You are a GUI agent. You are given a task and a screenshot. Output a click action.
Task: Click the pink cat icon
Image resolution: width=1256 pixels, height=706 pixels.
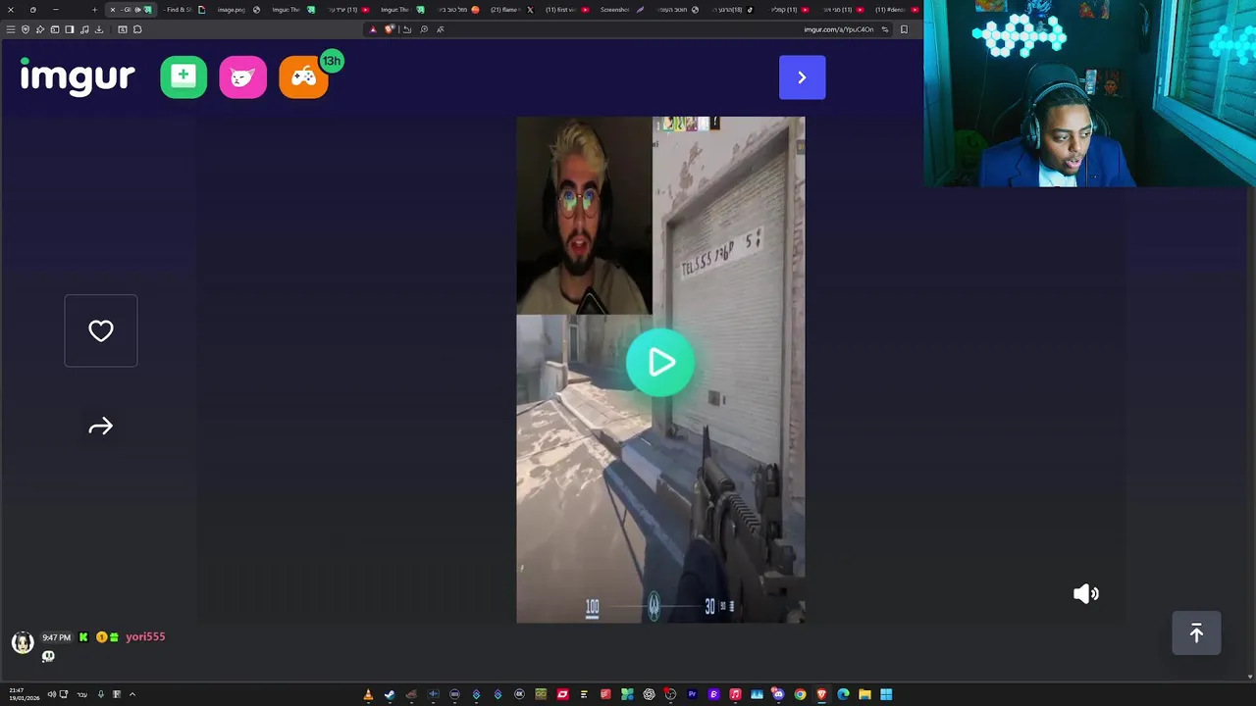(242, 77)
